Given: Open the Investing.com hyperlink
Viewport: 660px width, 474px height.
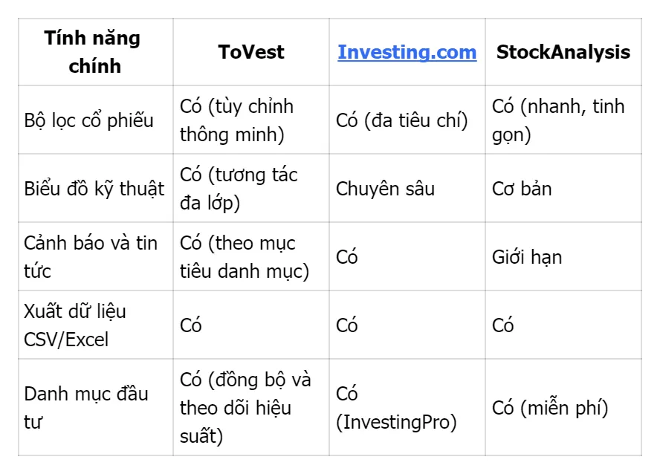Looking at the screenshot, I should click(x=407, y=53).
